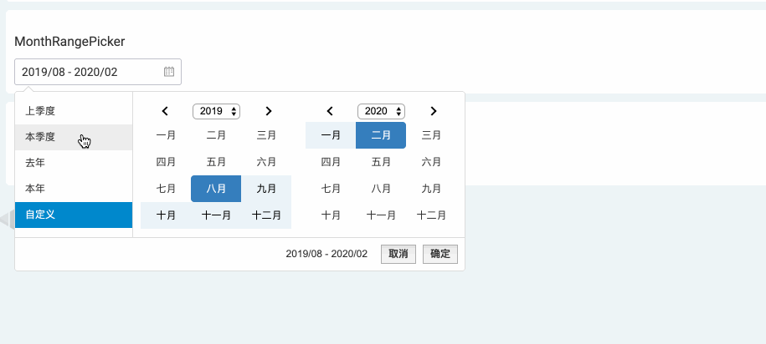The height and width of the screenshot is (344, 766).
Task: Go to next year on 2019 panel
Action: tap(268, 111)
